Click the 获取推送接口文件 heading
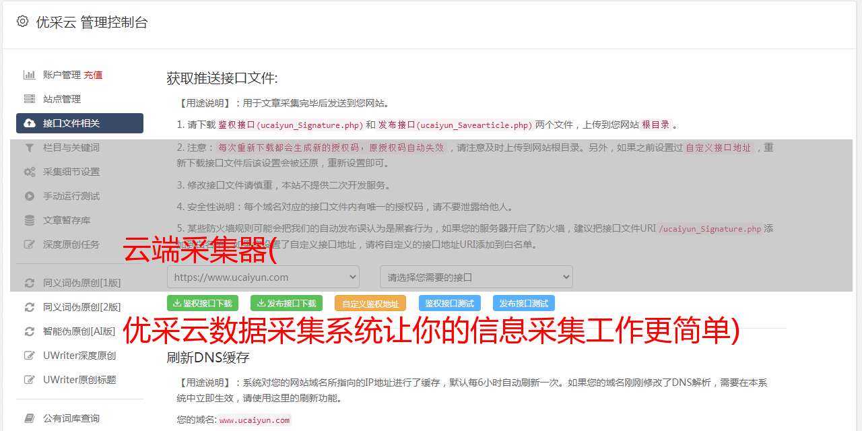Screen dimensions: 862x431 coord(222,78)
